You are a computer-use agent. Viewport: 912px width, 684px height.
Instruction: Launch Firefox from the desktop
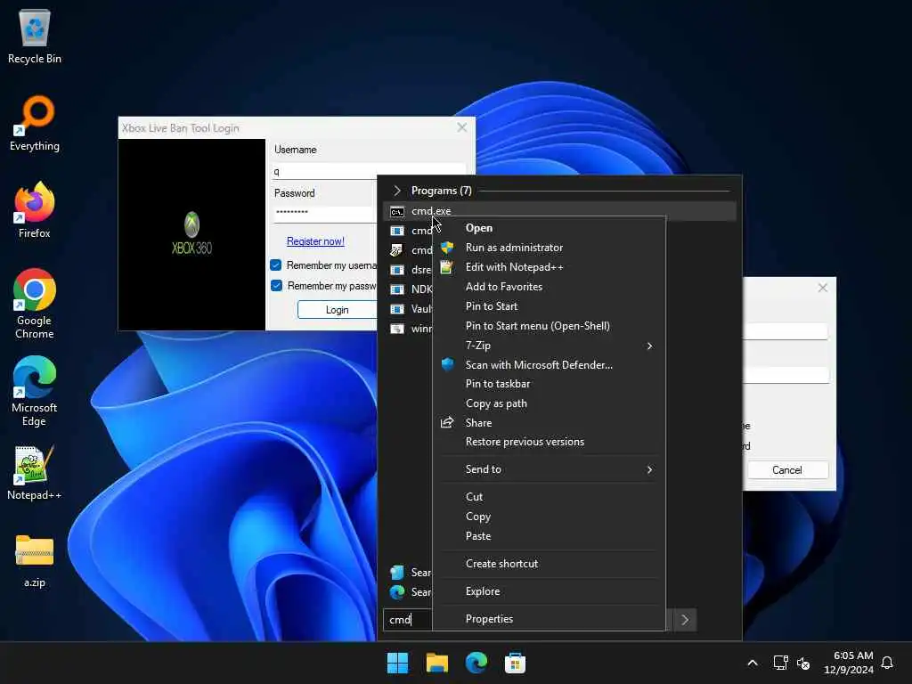(x=35, y=210)
